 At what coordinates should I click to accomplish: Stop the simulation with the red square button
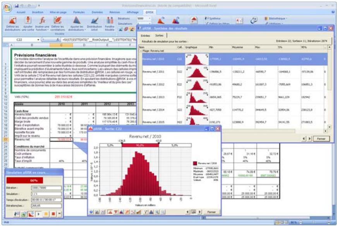click(x=54, y=213)
